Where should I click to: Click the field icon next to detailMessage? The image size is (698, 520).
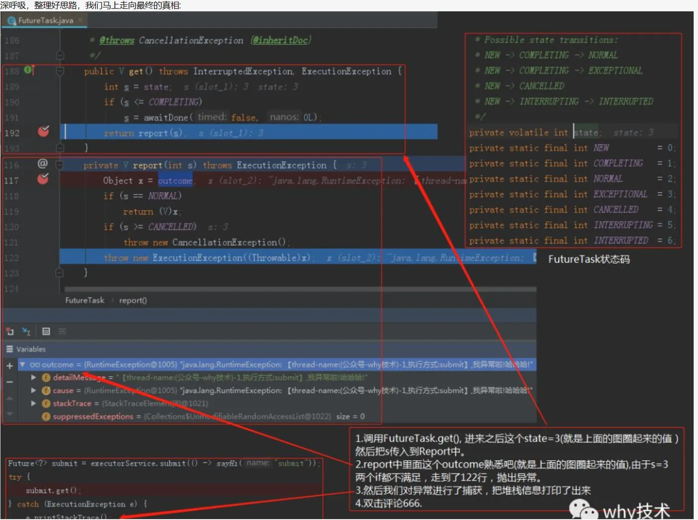tap(46, 378)
